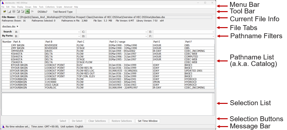Screen dimensions: 287x130
Task: Click the small logo icon in the message bar
Action: pos(4,126)
